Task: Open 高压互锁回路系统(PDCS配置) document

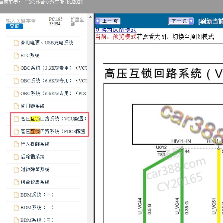Action: click(54, 131)
